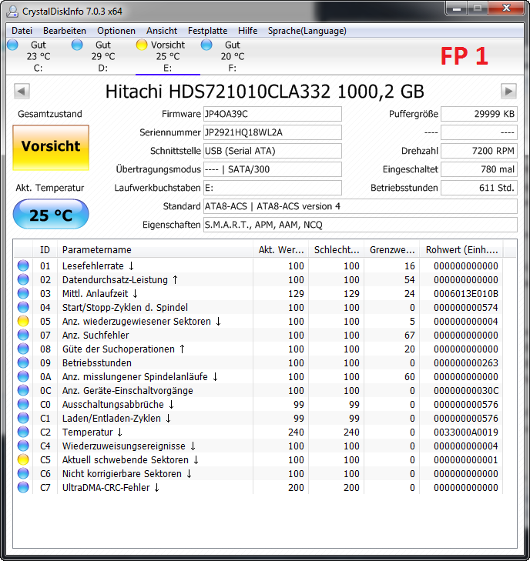Click the yellow Vorsicht health status box
Image resolution: width=530 pixels, height=561 pixels.
click(x=51, y=148)
